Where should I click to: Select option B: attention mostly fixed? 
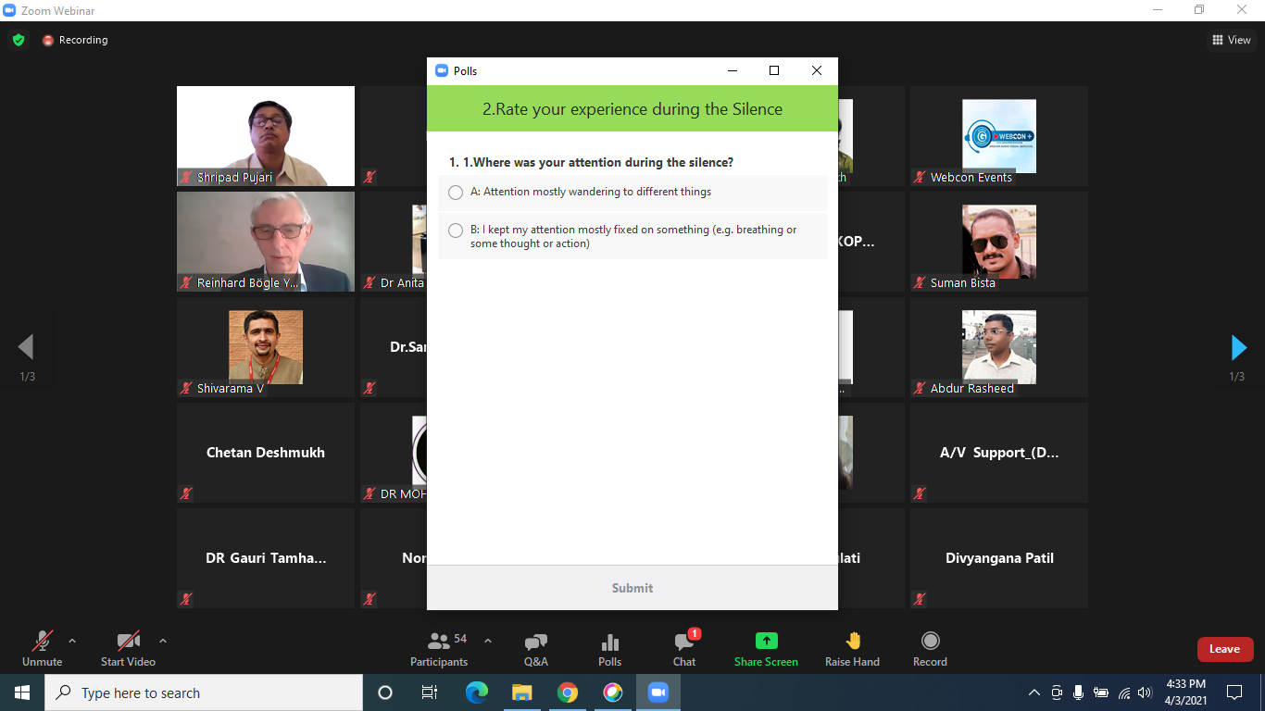pyautogui.click(x=456, y=231)
